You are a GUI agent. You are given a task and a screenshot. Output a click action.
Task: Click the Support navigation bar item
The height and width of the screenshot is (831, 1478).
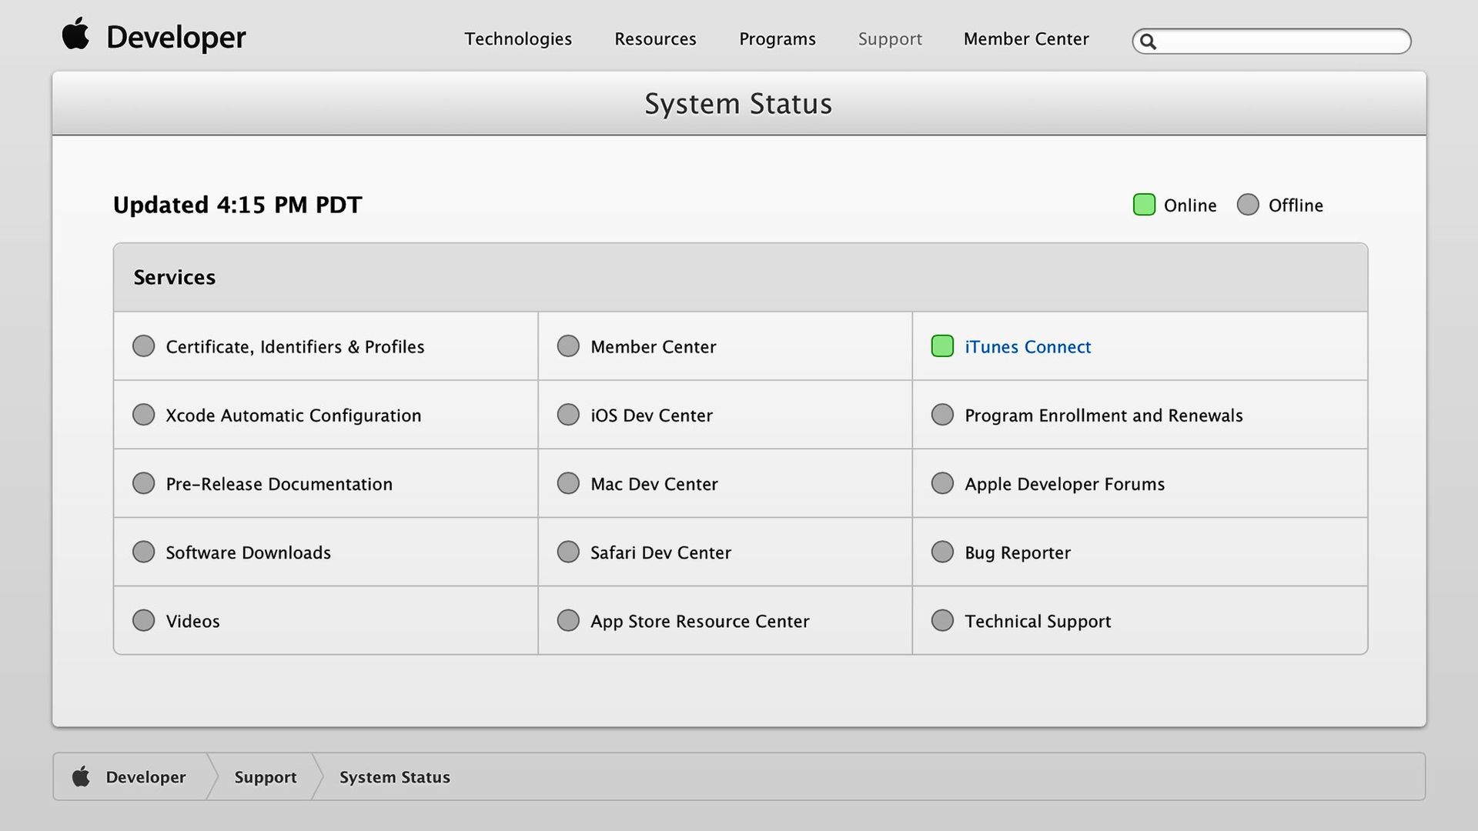(x=889, y=38)
